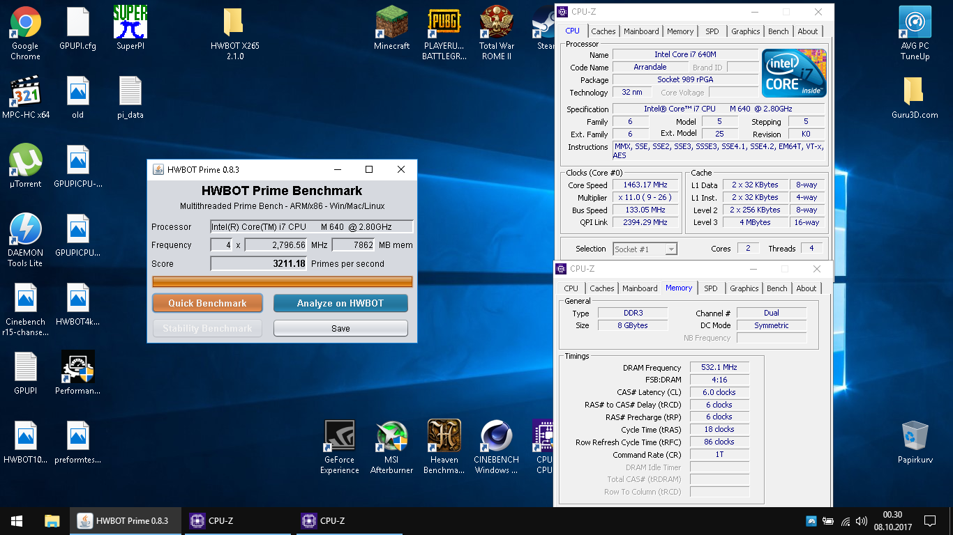Open the preformtes image file
The image size is (953, 535).
coord(78,442)
